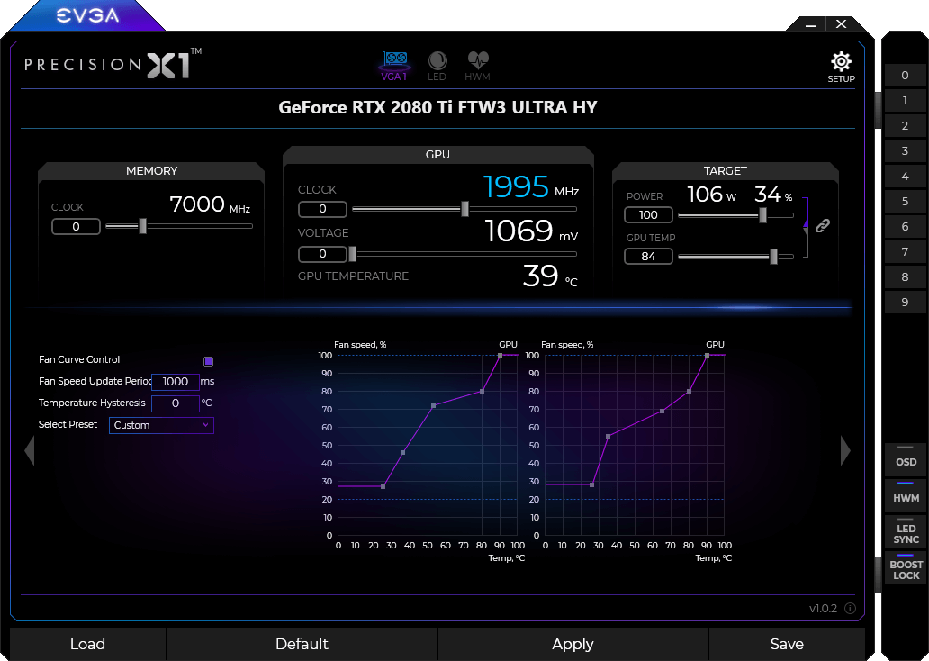This screenshot has height=661, width=929.
Task: Click left fan curve point near 46%
Action: click(x=403, y=452)
